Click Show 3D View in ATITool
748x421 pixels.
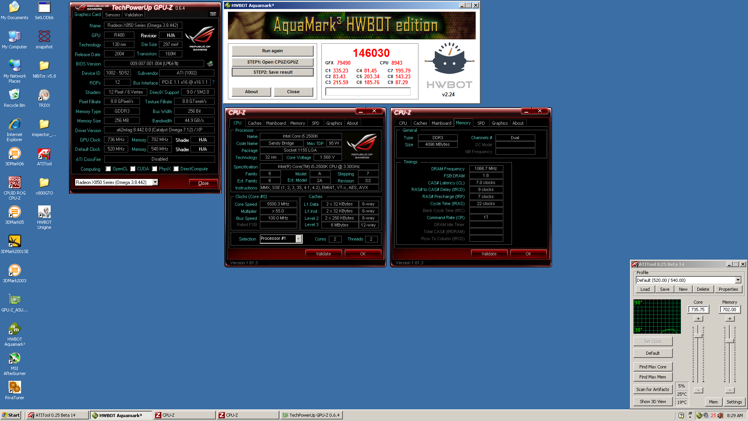(x=653, y=402)
